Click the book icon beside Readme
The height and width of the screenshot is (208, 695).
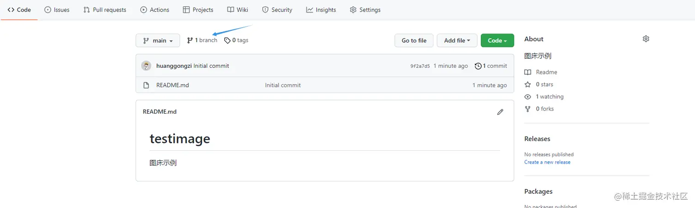pyautogui.click(x=528, y=72)
